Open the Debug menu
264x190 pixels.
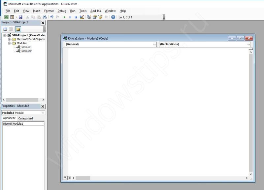click(x=62, y=11)
